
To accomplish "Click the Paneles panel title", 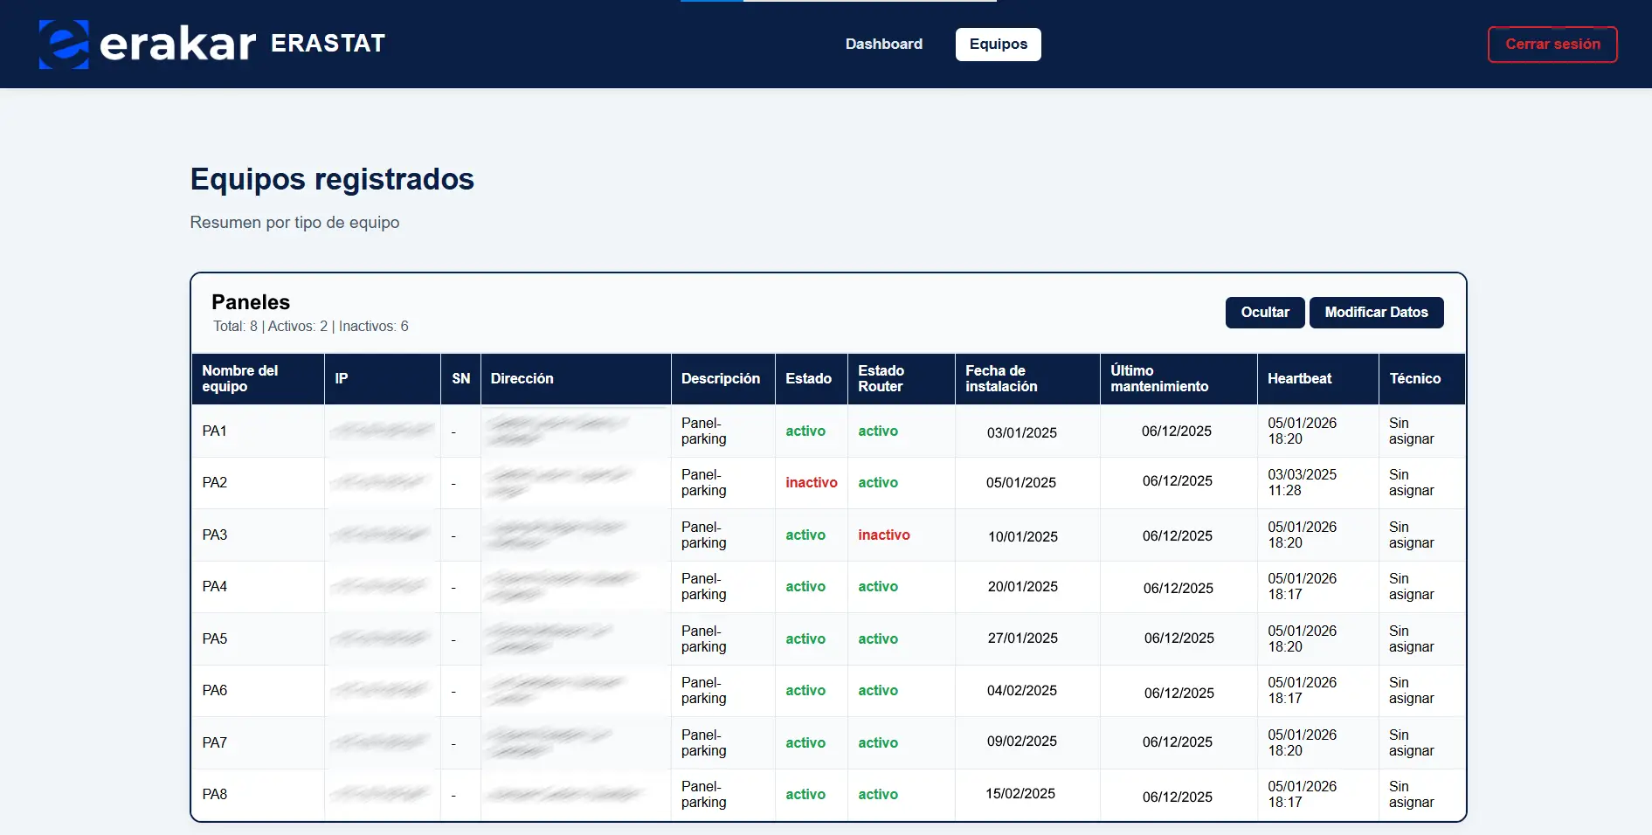I will [x=251, y=302].
